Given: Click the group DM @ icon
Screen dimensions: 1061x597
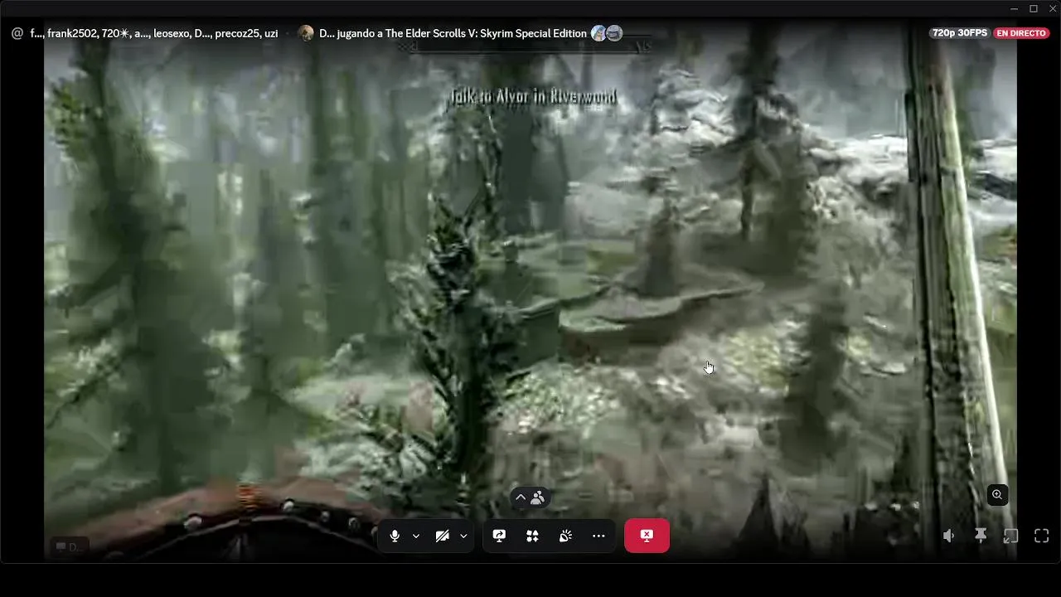Looking at the screenshot, I should [17, 33].
